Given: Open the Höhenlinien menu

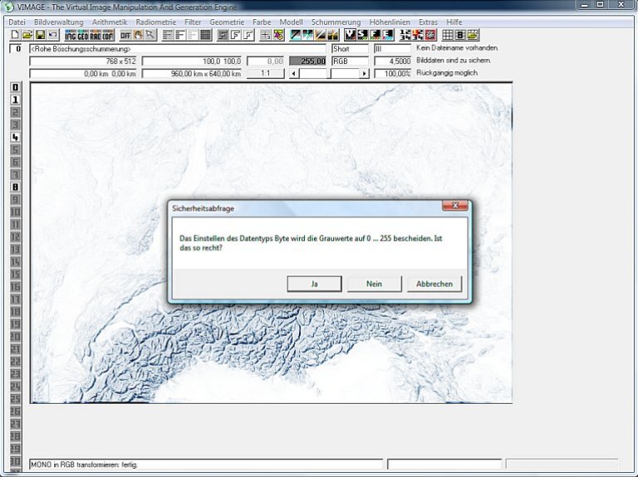Looking at the screenshot, I should point(391,21).
